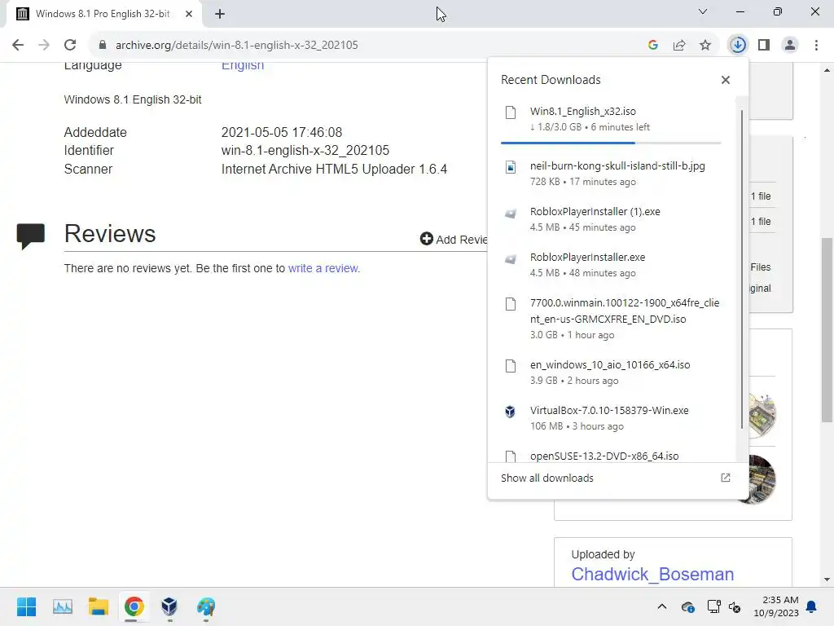Click the lock site info icon

(x=103, y=46)
